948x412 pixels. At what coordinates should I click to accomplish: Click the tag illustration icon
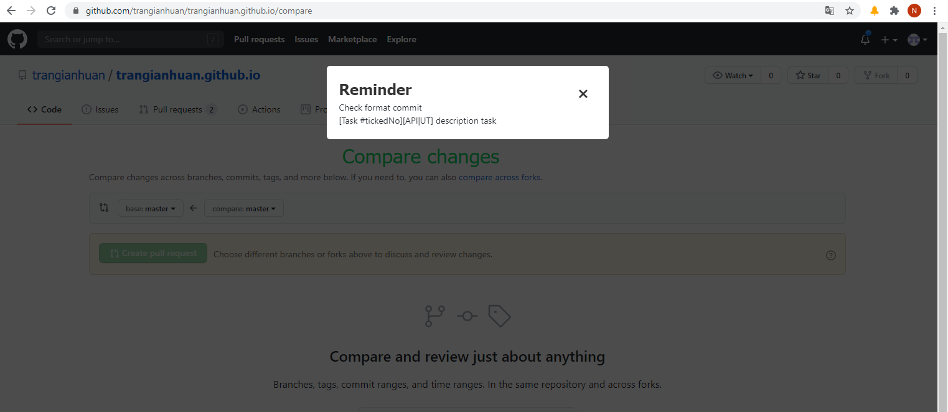point(499,316)
